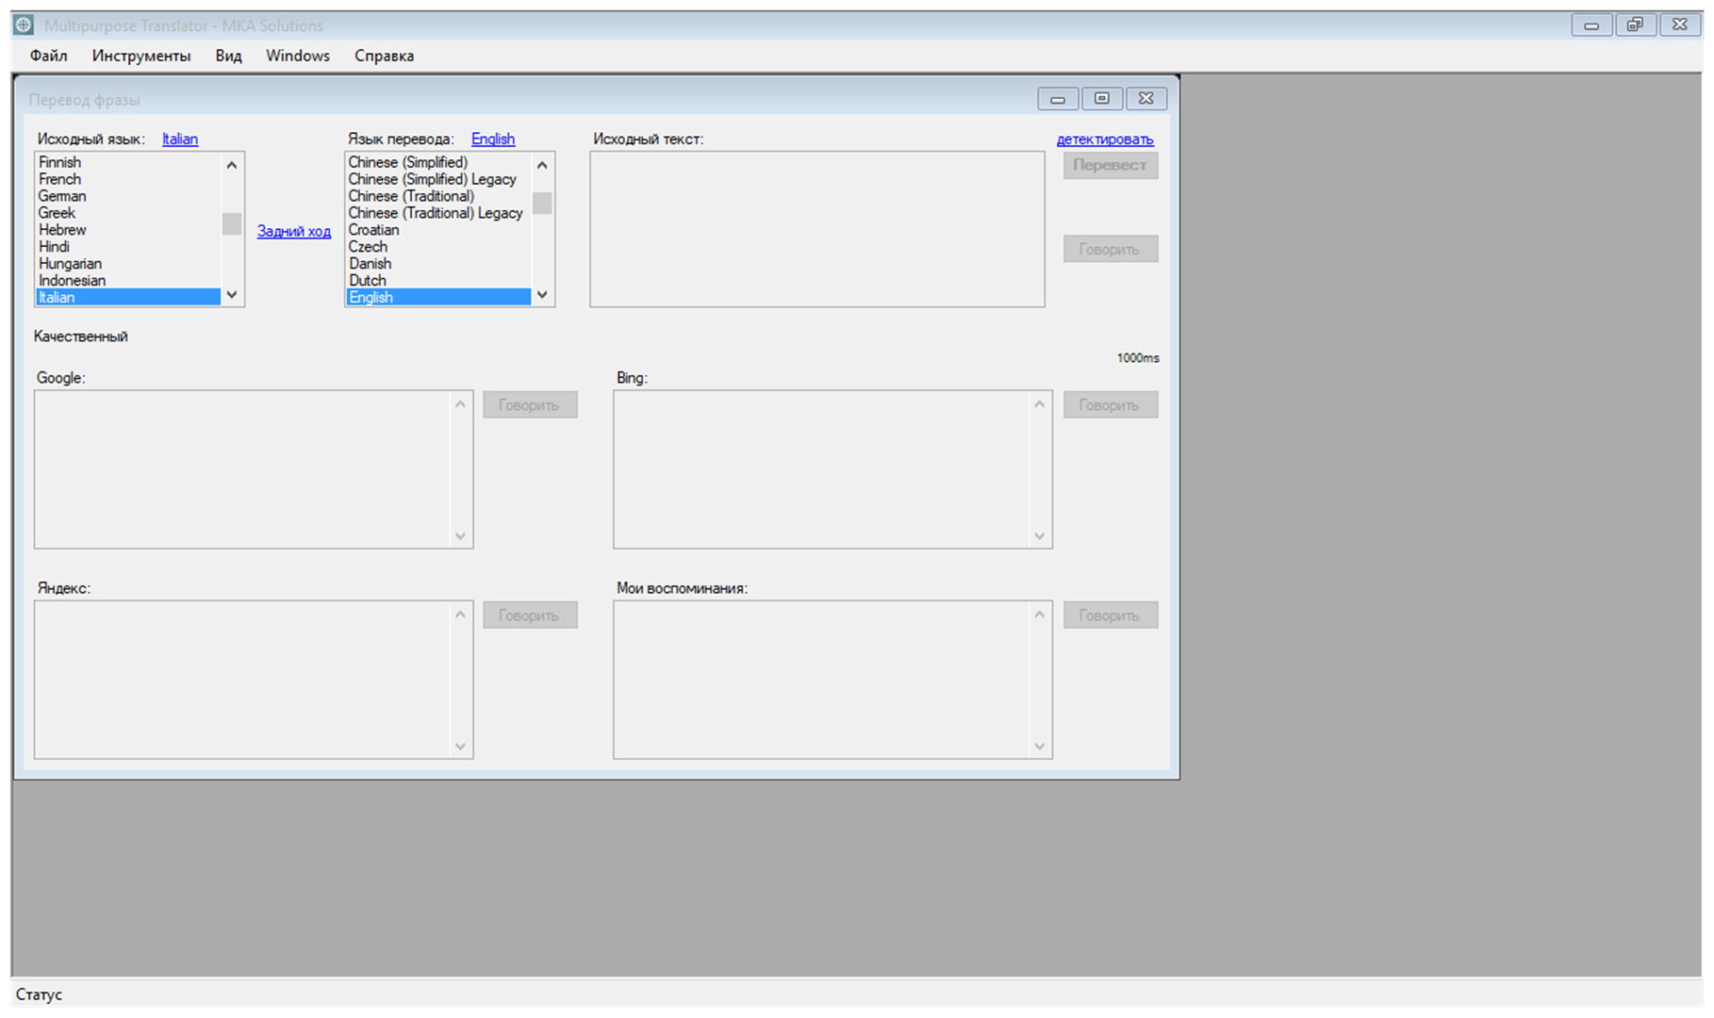The image size is (1714, 1018).
Task: Maximize the Перевод фразы child window
Action: pos(1102,98)
